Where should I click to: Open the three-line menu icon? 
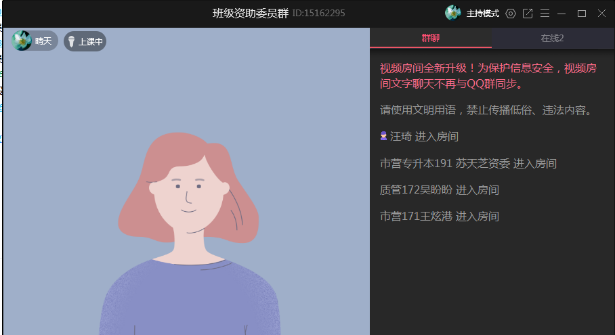pyautogui.click(x=545, y=14)
